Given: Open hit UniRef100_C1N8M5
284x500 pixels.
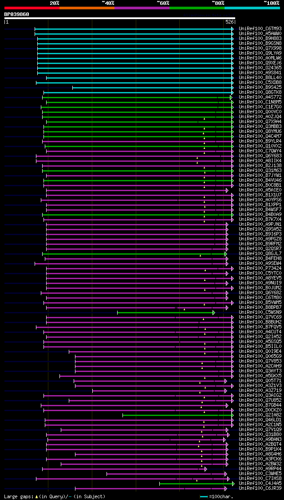Looking at the screenshot, I should [260, 102].
